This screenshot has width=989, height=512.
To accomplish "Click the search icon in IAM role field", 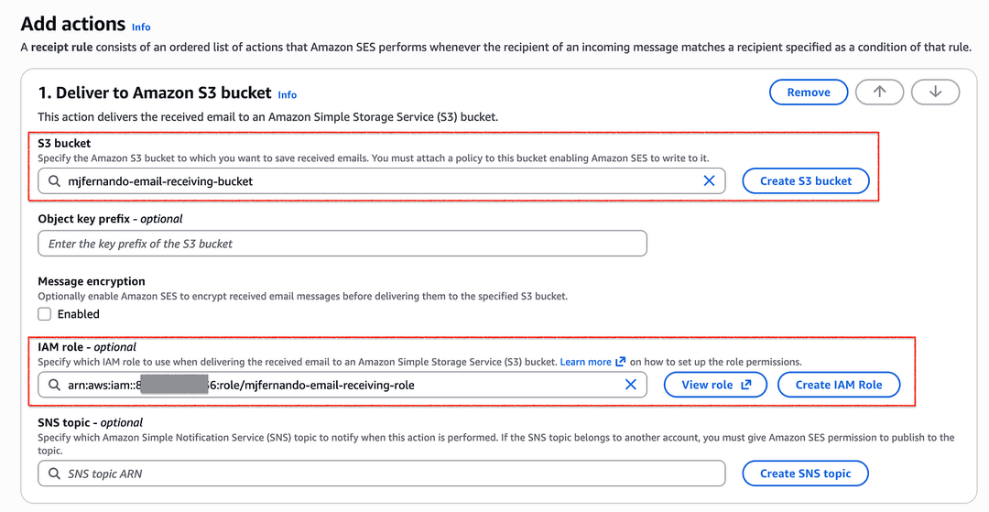I will (55, 385).
